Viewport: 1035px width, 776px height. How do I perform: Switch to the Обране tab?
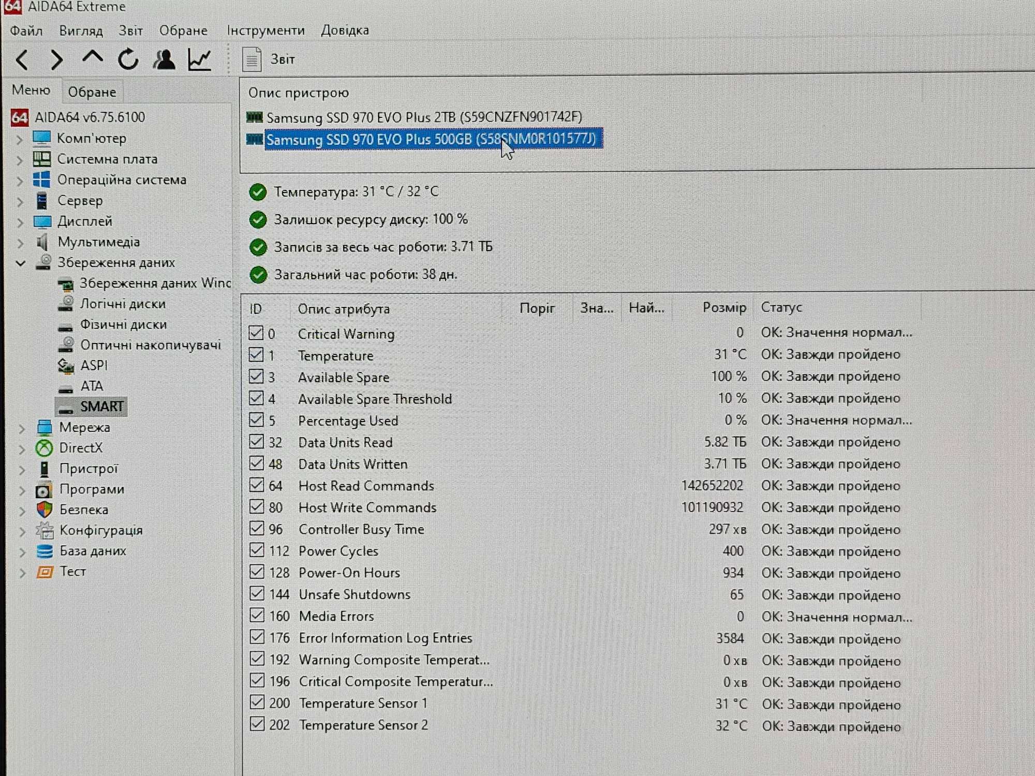click(92, 92)
